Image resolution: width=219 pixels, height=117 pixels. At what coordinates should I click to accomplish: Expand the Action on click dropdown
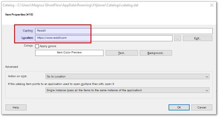pos(127,77)
